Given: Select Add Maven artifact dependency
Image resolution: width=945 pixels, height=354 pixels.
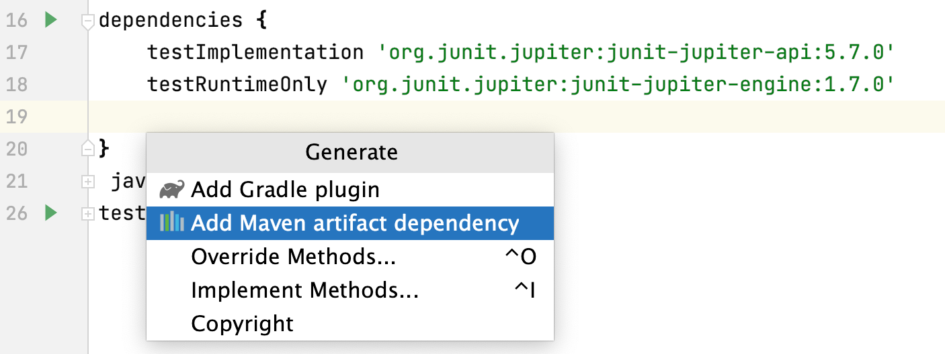Looking at the screenshot, I should [350, 223].
